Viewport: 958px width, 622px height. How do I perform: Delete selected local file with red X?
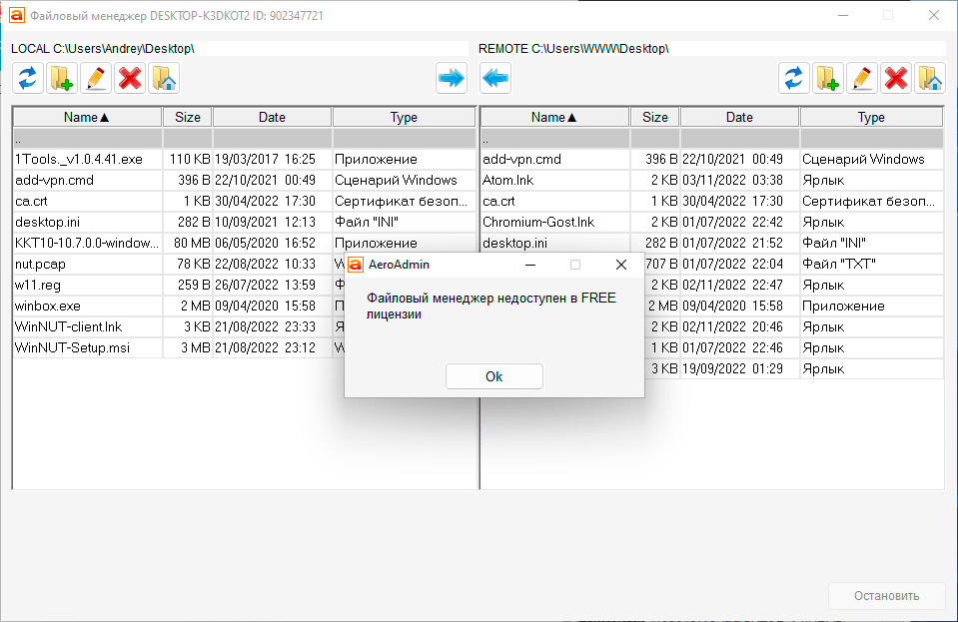tap(130, 78)
